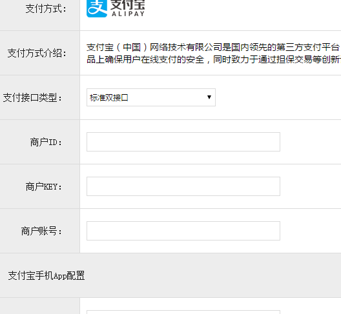Click the 商户ID label

[46, 142]
